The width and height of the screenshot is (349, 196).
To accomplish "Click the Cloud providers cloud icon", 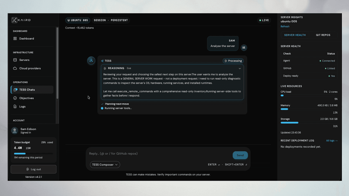I will tap(15, 68).
